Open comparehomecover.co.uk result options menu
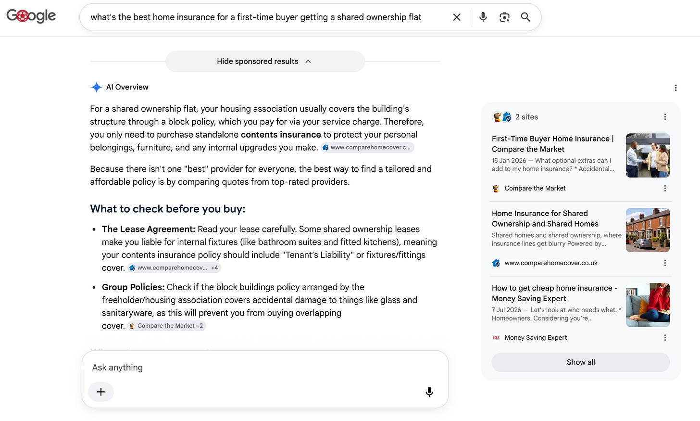 point(665,263)
